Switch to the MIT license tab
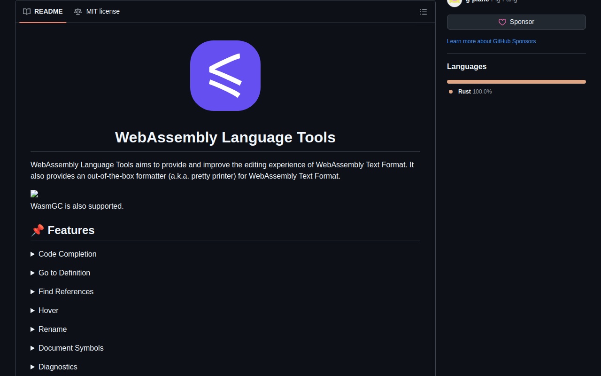 pyautogui.click(x=97, y=11)
